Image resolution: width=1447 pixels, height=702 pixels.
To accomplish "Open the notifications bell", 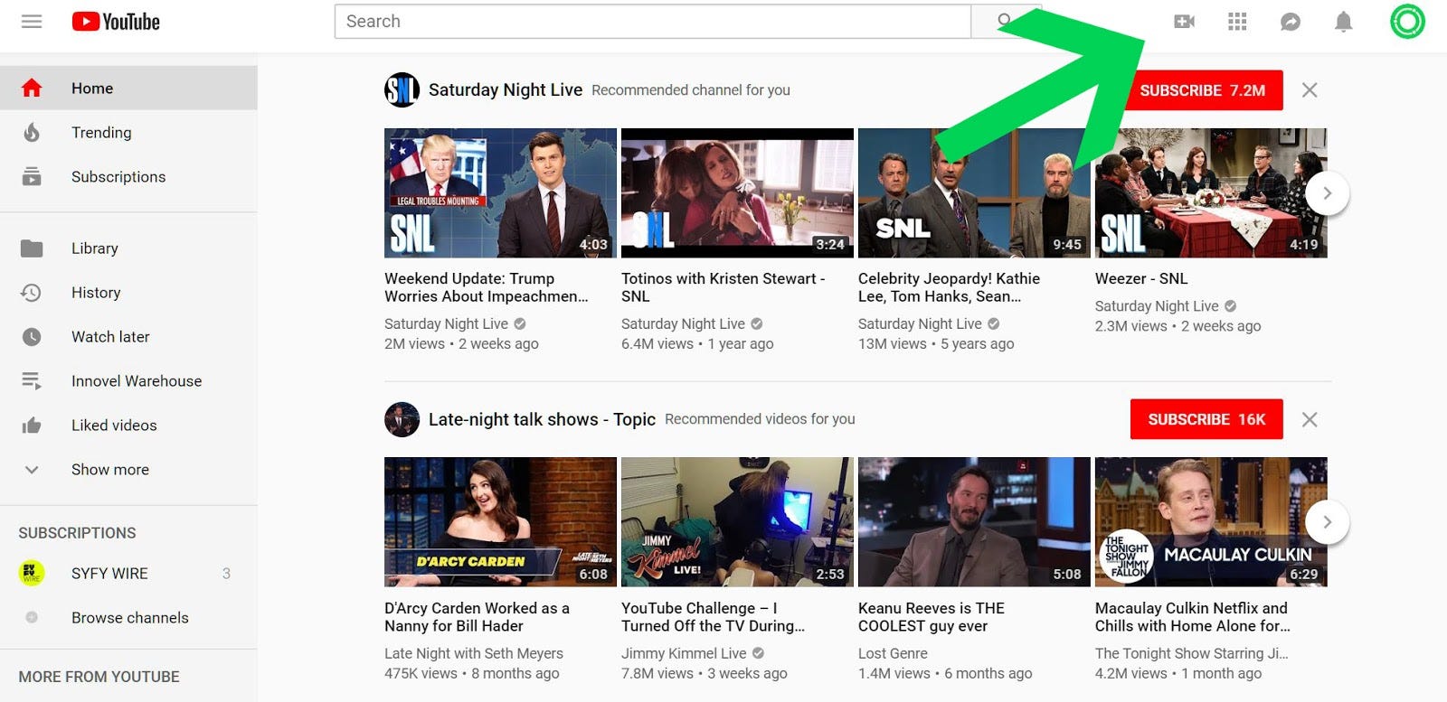I will point(1344,21).
